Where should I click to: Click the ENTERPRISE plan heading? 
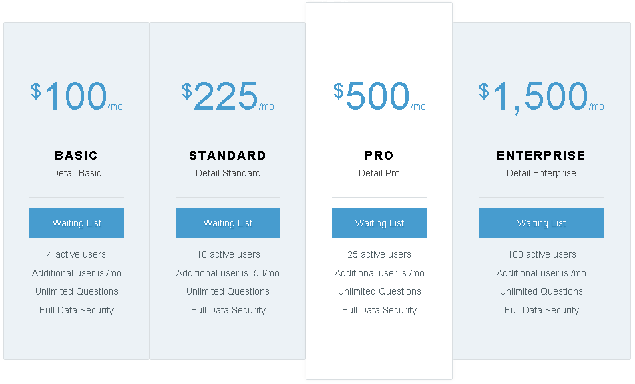click(541, 156)
